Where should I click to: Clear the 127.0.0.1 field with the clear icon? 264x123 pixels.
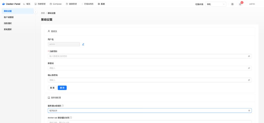249,110
